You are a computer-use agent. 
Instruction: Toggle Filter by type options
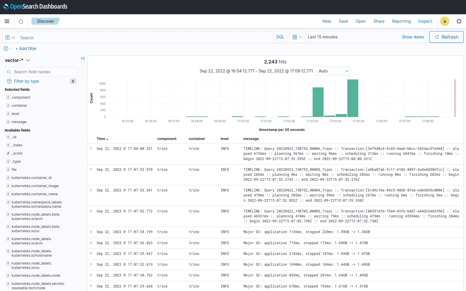pos(27,81)
